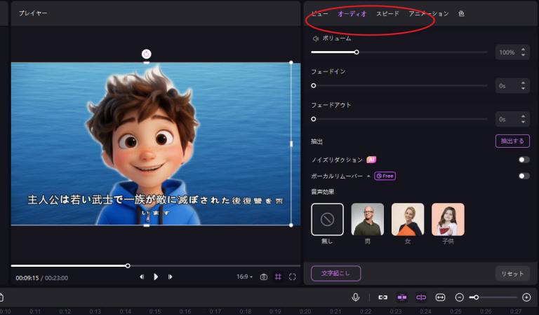
Task: Take a snapshot with the camera icon
Action: (x=264, y=277)
